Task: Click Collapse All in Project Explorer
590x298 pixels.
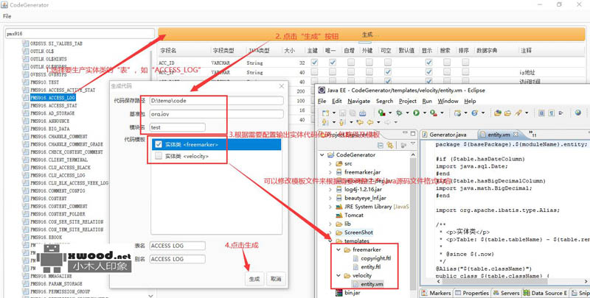Action: pyautogui.click(x=381, y=145)
